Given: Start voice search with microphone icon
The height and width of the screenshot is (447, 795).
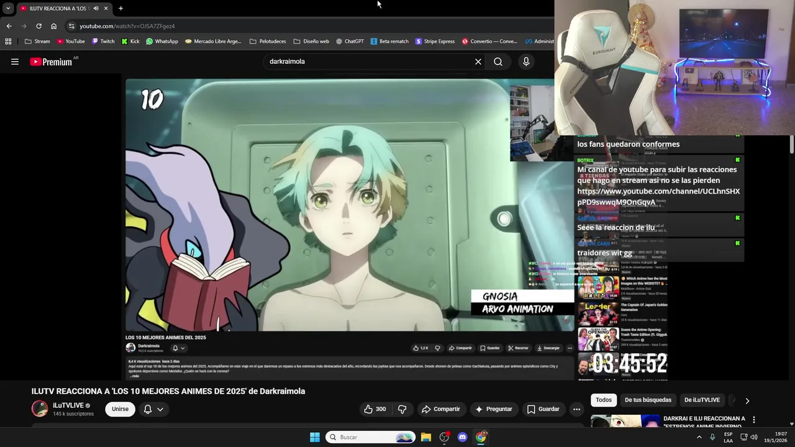Looking at the screenshot, I should 526,61.
